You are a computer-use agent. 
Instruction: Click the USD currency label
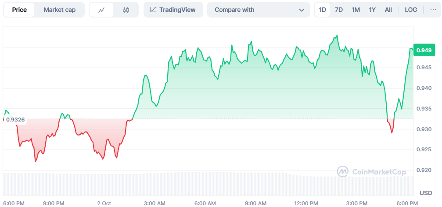point(425,193)
